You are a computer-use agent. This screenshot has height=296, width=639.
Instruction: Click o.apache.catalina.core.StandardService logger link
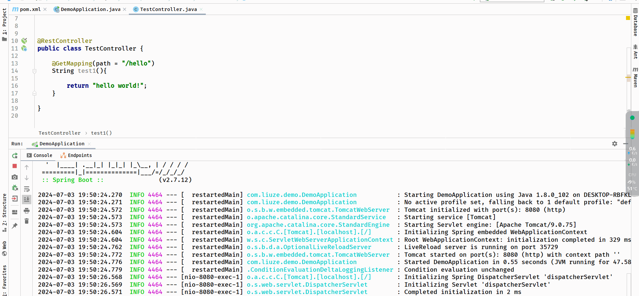(x=316, y=217)
